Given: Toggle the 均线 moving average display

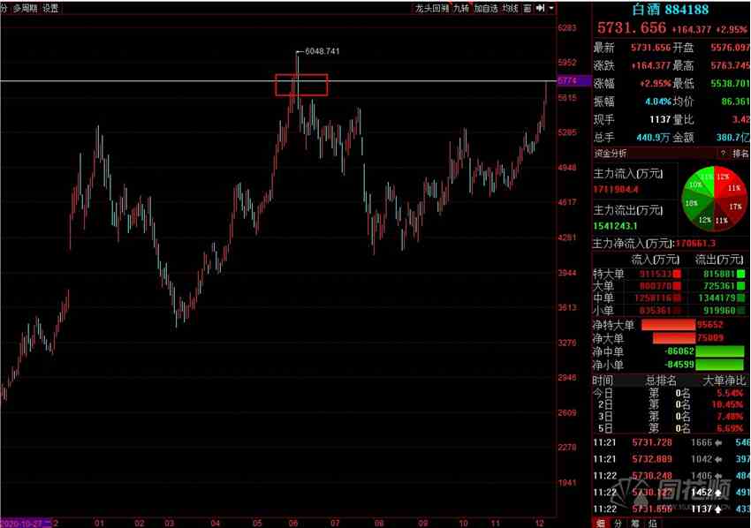Looking at the screenshot, I should tap(510, 8).
